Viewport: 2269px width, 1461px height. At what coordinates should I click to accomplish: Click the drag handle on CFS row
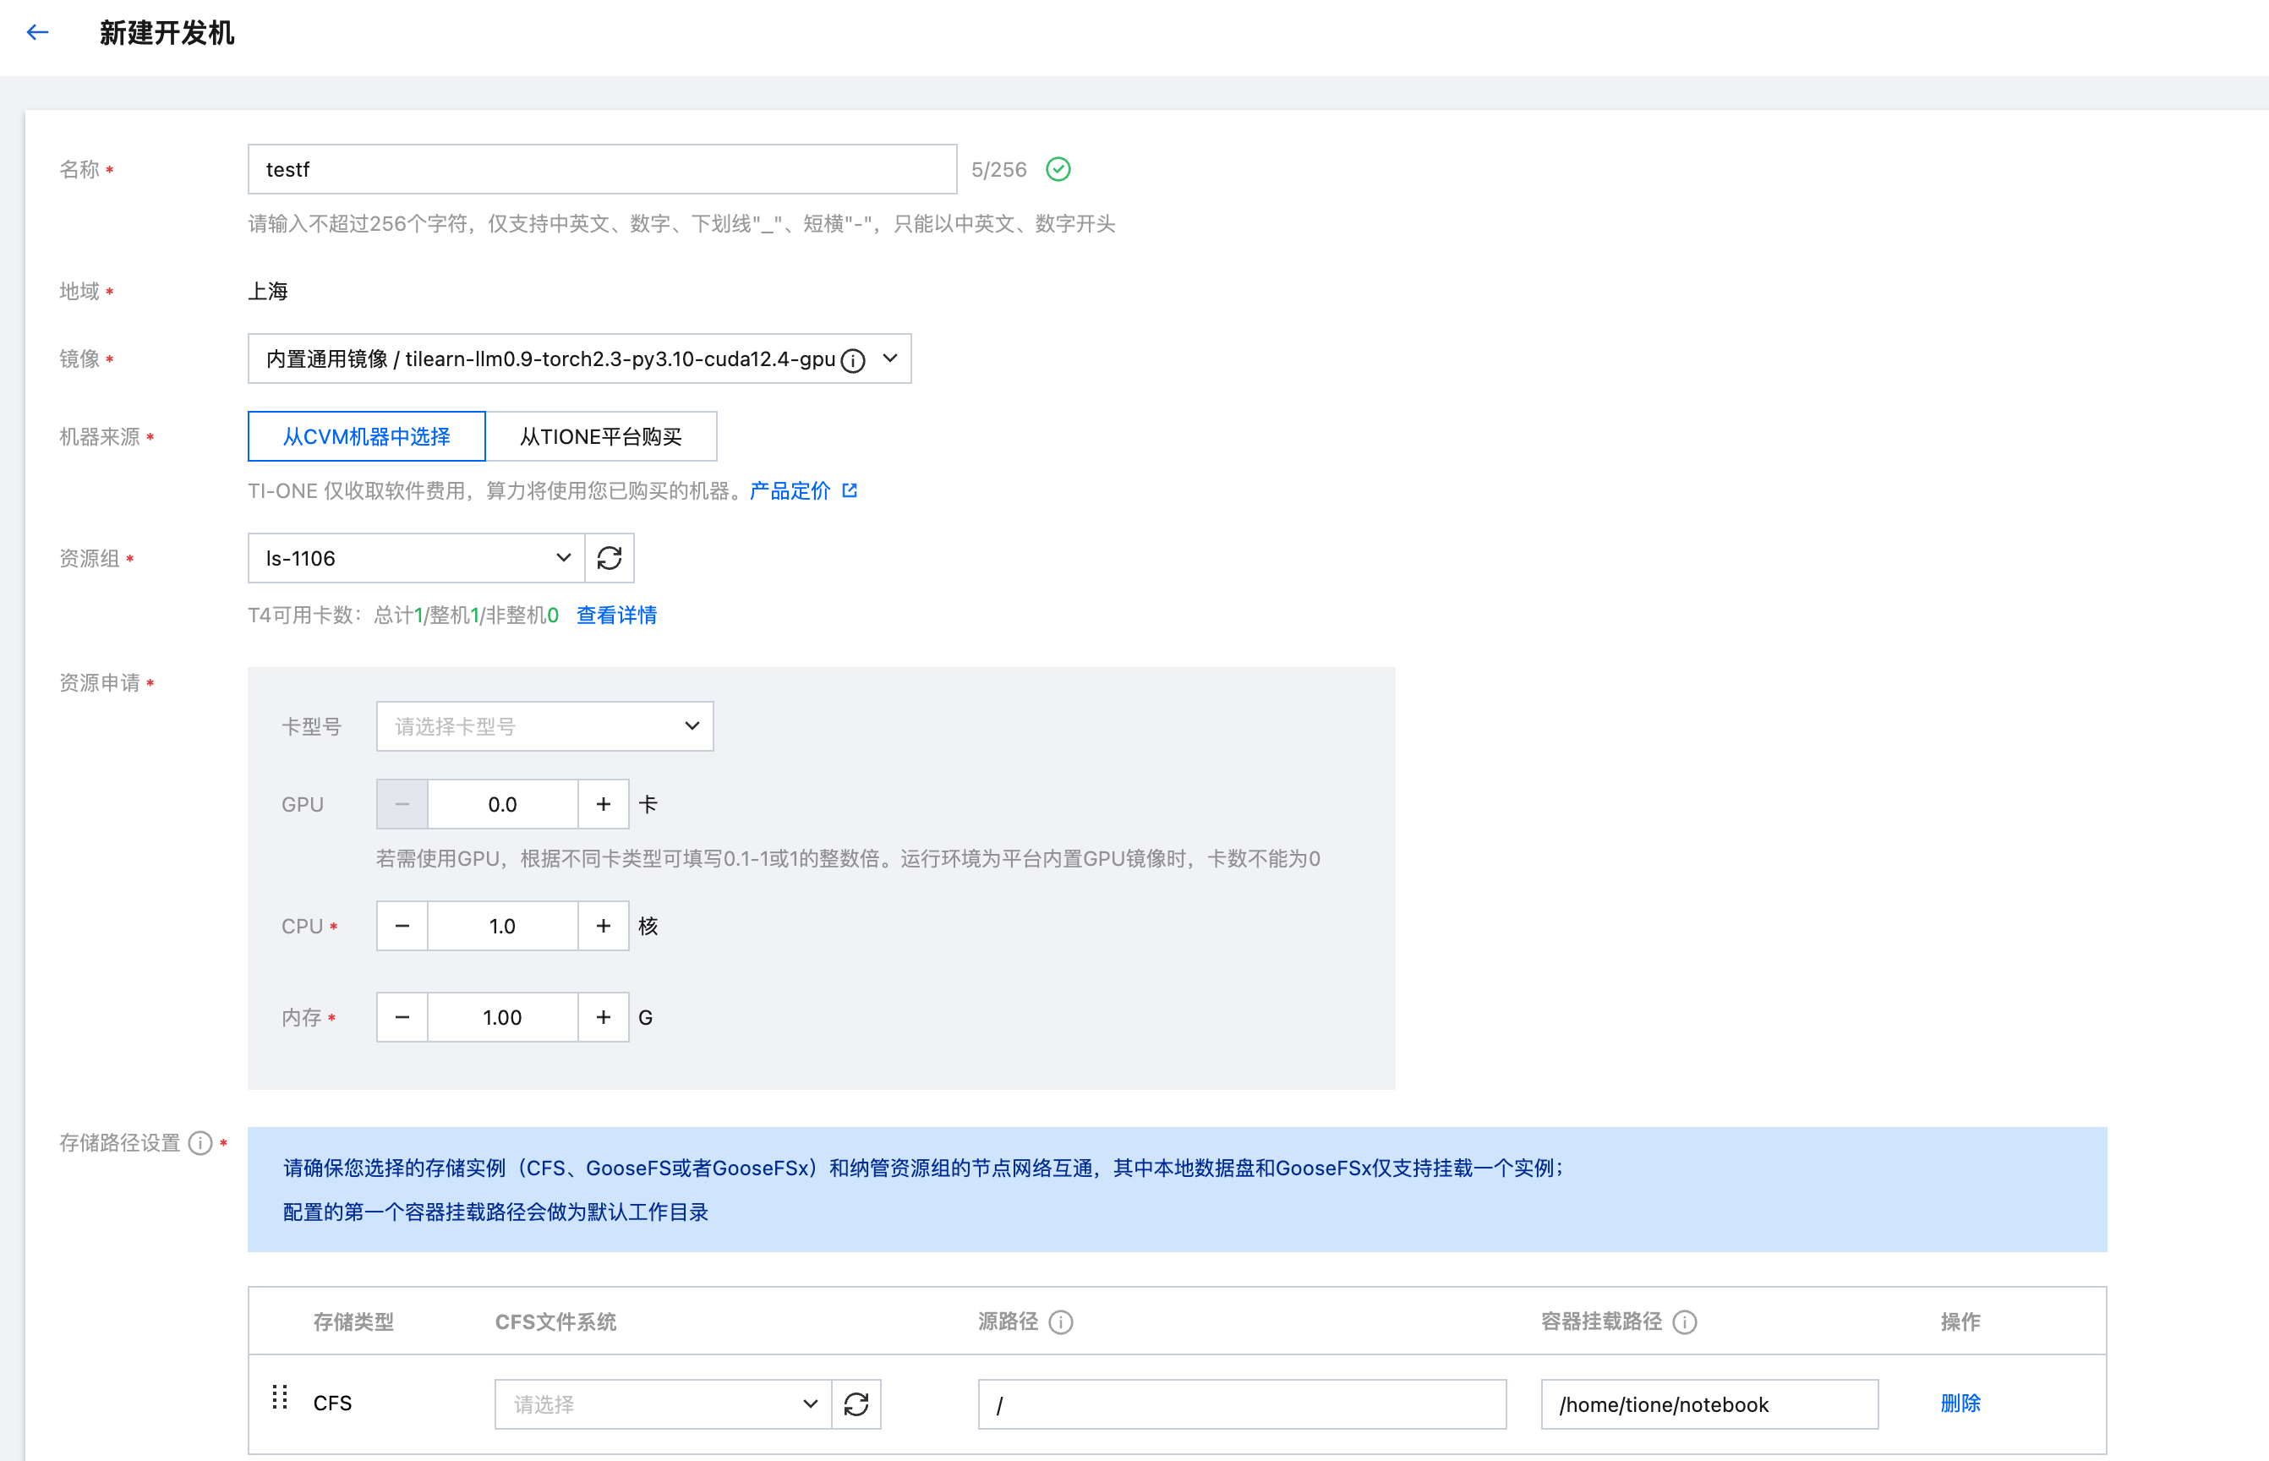[280, 1398]
